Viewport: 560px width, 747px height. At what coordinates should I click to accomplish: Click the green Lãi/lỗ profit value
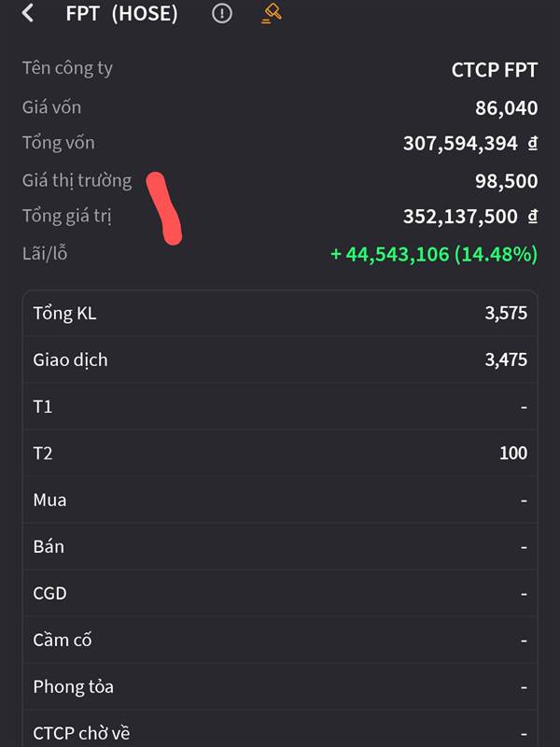[434, 254]
